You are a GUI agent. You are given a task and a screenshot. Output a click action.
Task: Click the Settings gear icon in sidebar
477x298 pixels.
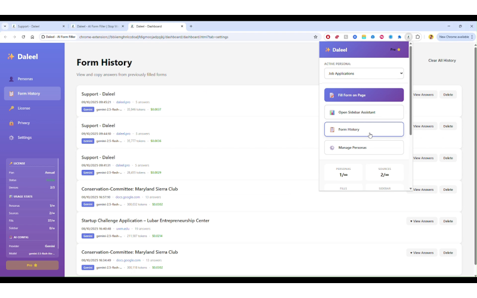pyautogui.click(x=11, y=138)
